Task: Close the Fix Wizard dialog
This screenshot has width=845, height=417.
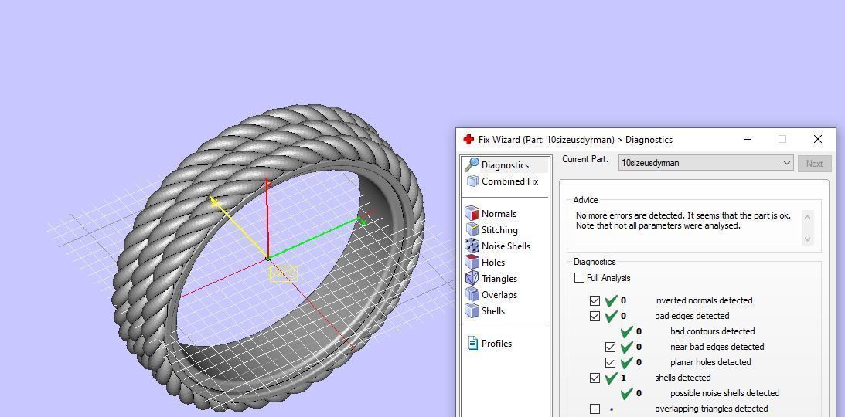Action: (817, 139)
